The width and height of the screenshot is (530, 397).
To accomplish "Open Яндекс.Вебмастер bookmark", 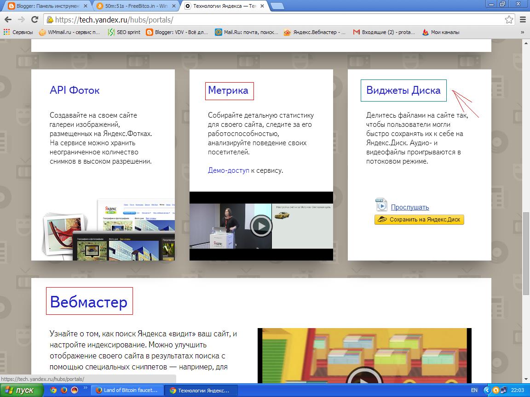I will click(x=315, y=32).
